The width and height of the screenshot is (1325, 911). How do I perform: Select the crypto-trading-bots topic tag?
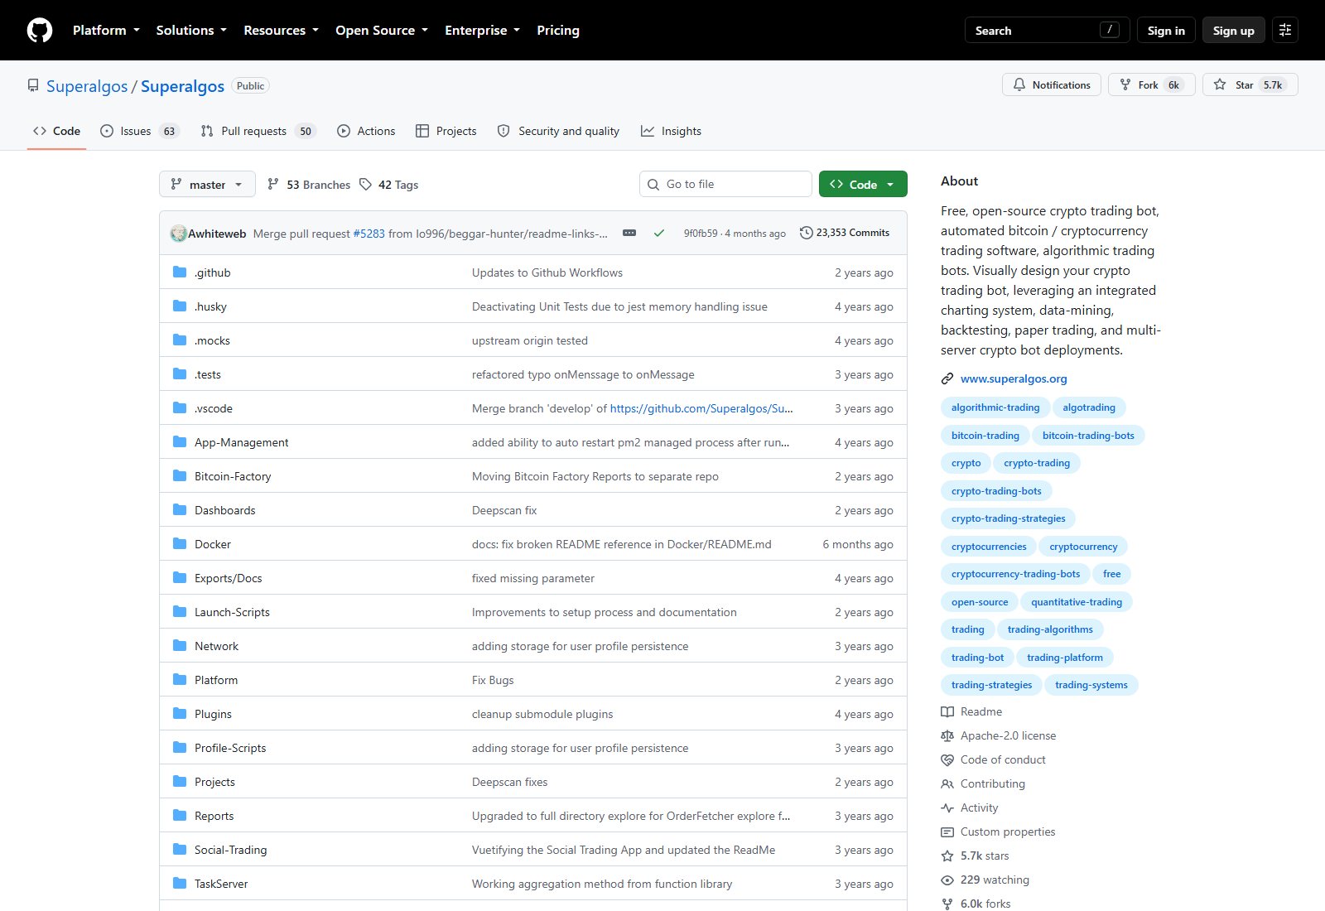(x=996, y=491)
